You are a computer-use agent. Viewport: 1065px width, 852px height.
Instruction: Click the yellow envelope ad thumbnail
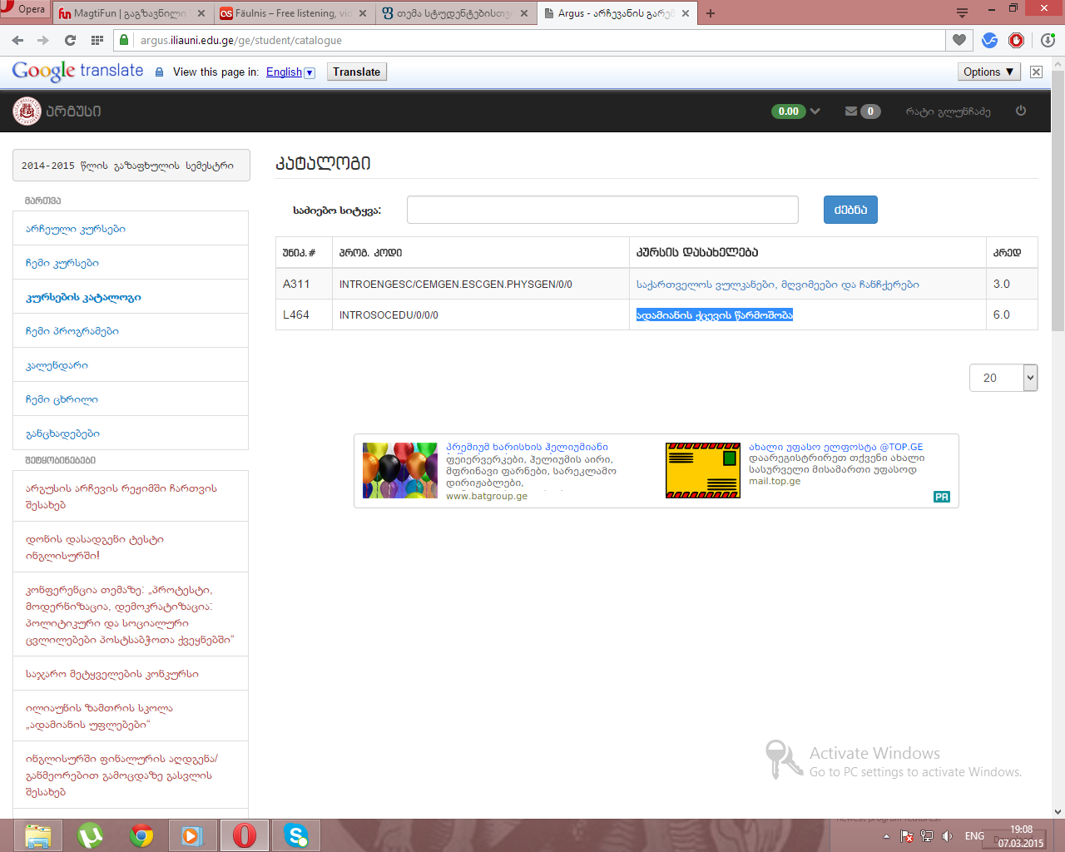coord(703,470)
